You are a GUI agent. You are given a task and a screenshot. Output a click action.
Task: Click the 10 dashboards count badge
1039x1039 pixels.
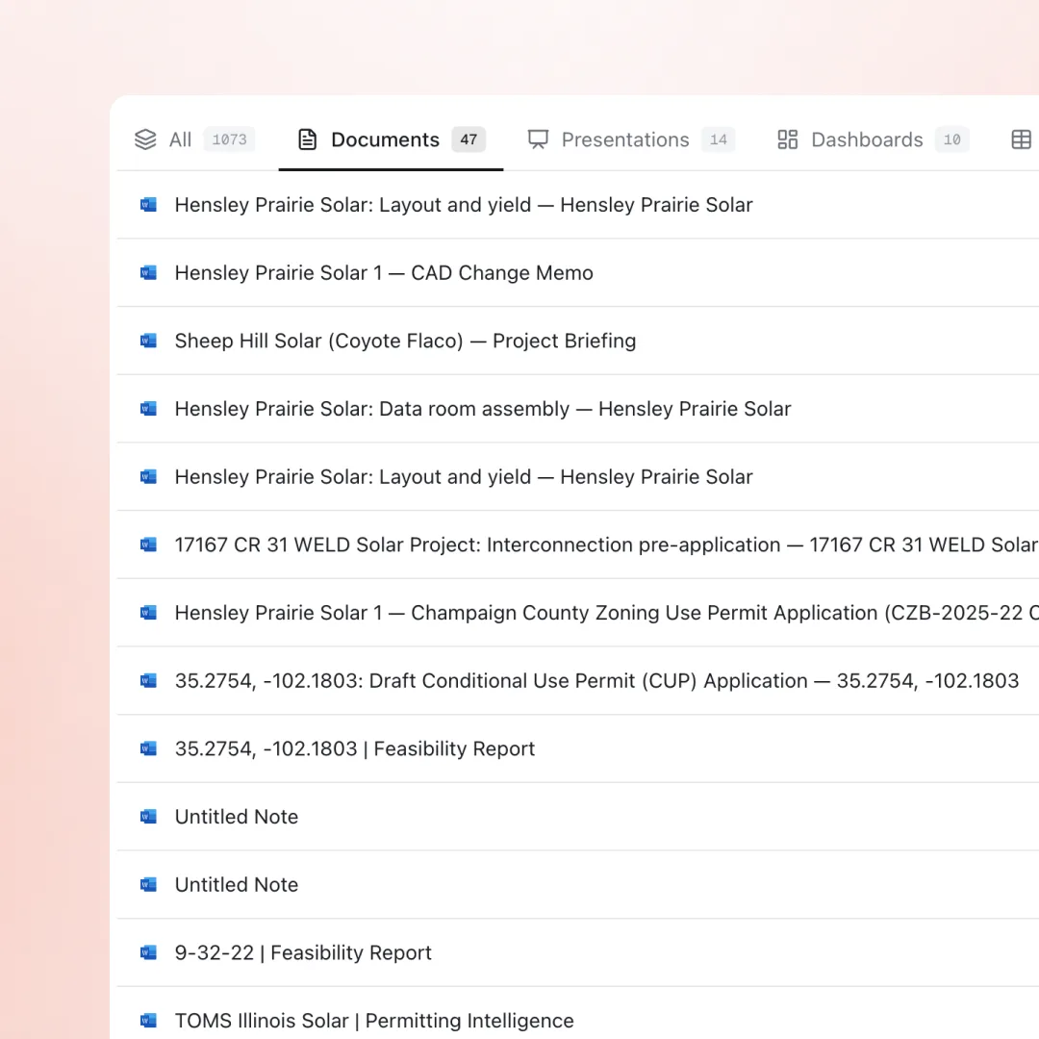(952, 139)
